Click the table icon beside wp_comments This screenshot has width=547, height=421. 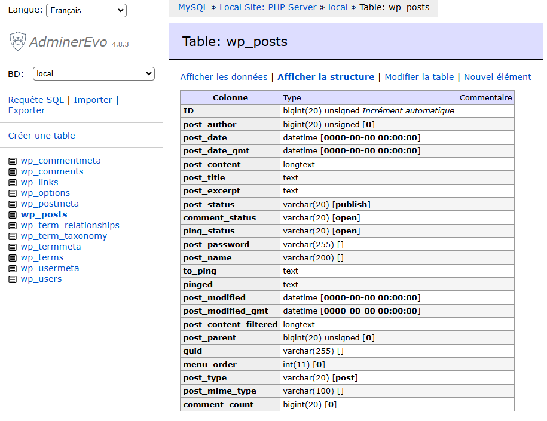point(13,172)
